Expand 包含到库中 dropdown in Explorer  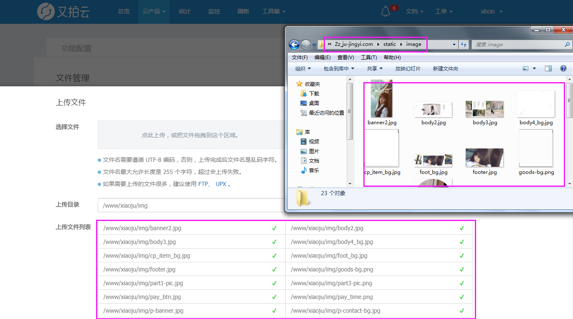[x=339, y=68]
